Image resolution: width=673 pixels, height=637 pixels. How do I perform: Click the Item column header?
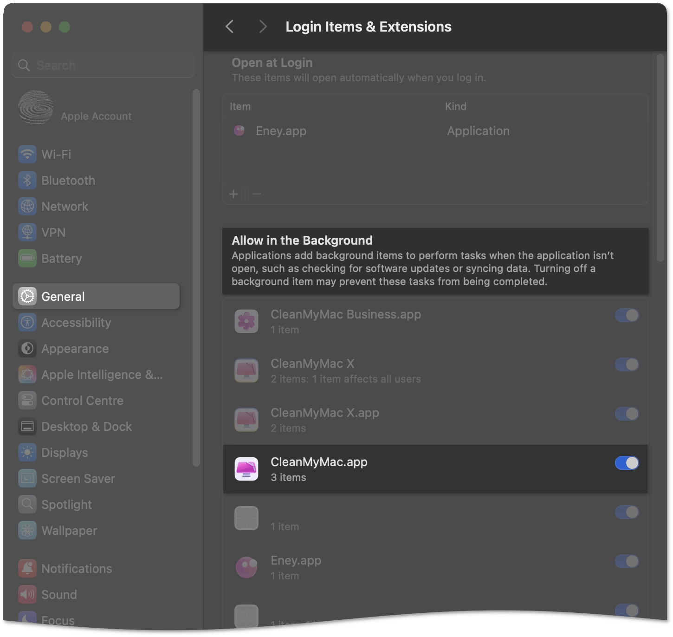click(x=240, y=106)
